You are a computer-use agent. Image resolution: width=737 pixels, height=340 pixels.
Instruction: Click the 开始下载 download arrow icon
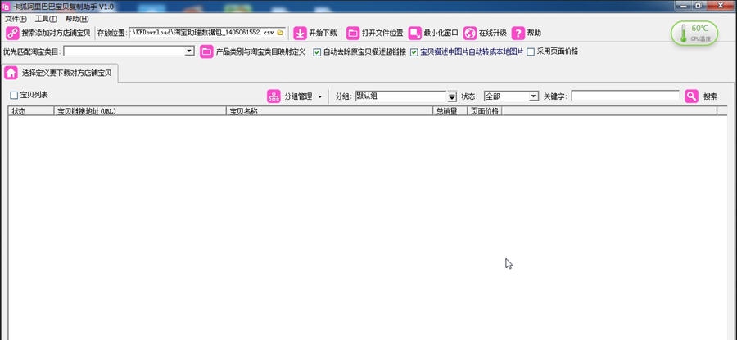(x=300, y=33)
